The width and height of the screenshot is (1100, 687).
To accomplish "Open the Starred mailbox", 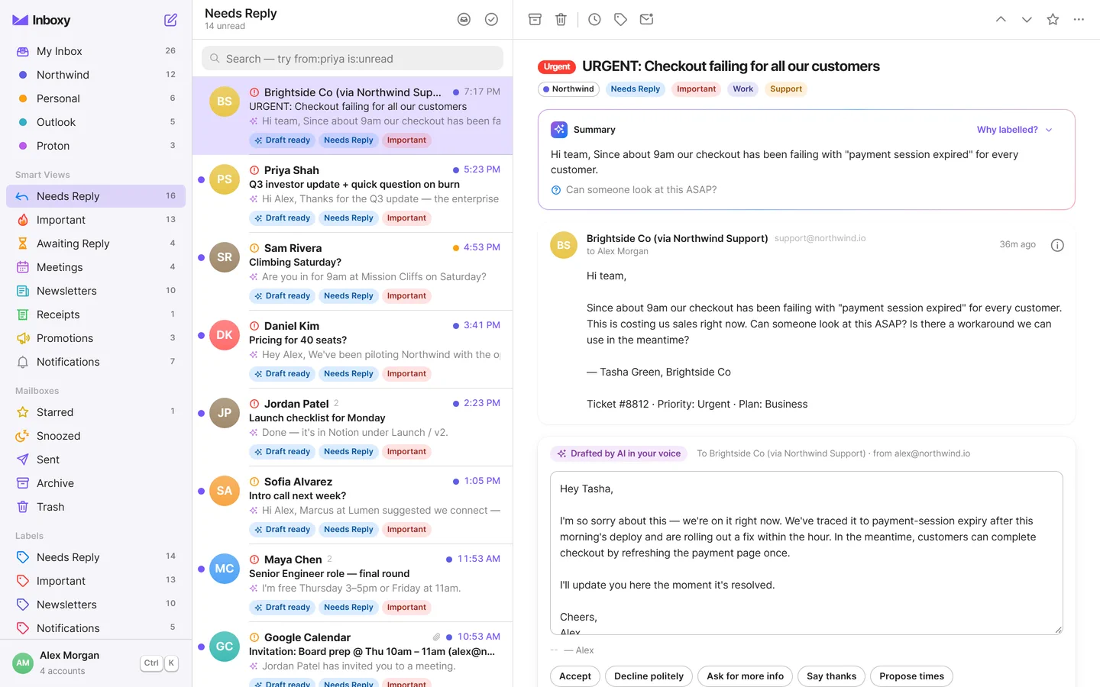I will [95, 412].
